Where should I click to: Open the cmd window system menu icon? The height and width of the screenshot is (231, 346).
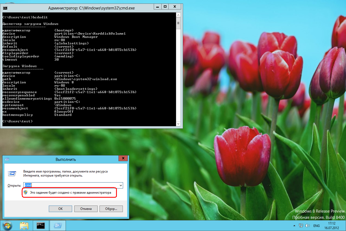(5, 8)
